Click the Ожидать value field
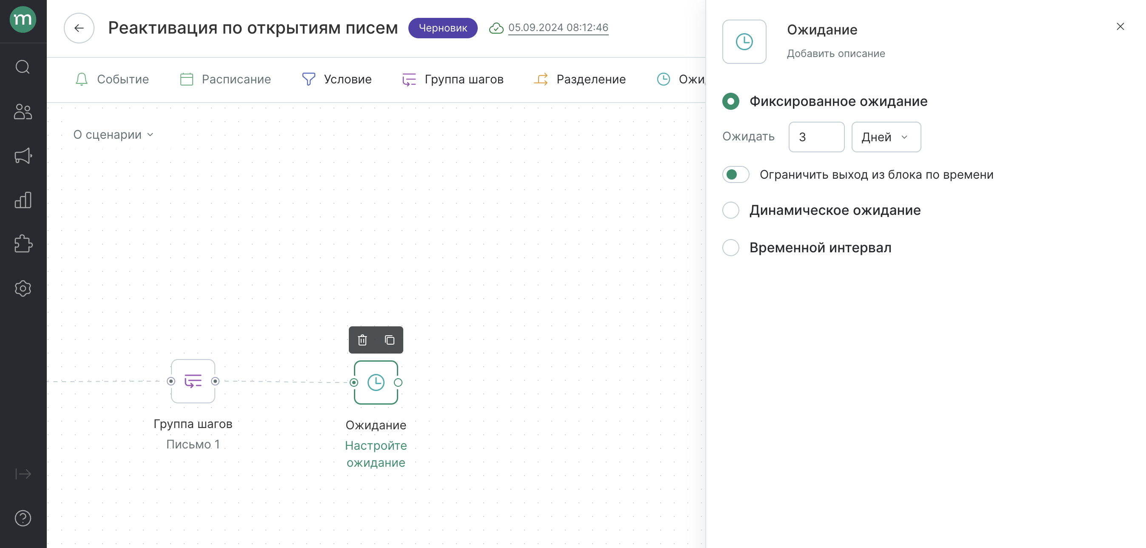This screenshot has height=548, width=1146. tap(816, 137)
